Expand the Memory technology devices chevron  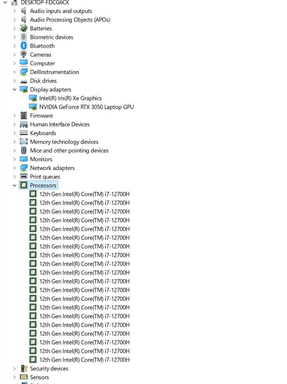[14, 142]
